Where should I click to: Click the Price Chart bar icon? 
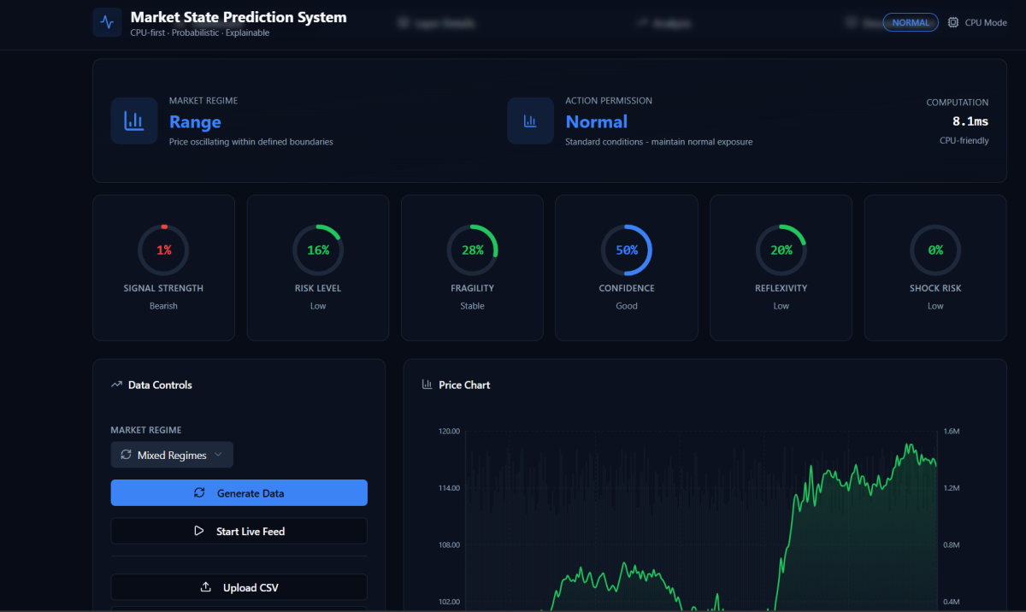427,385
